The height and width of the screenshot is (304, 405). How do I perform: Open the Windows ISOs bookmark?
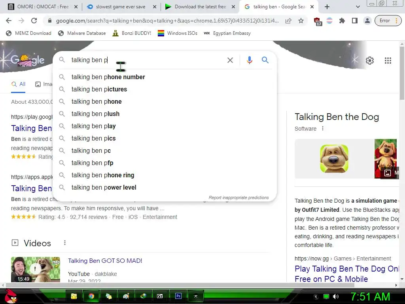[178, 33]
